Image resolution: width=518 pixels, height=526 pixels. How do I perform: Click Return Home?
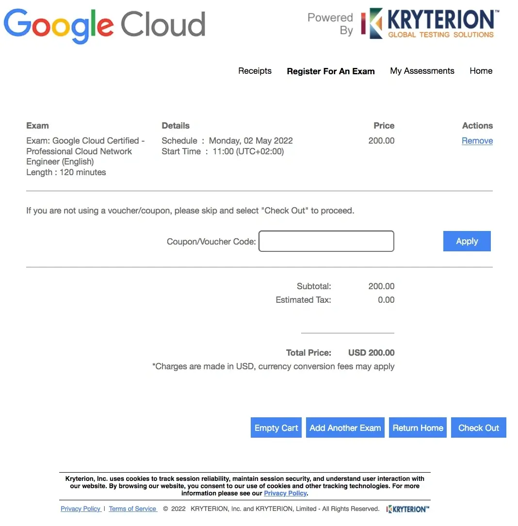(418, 427)
